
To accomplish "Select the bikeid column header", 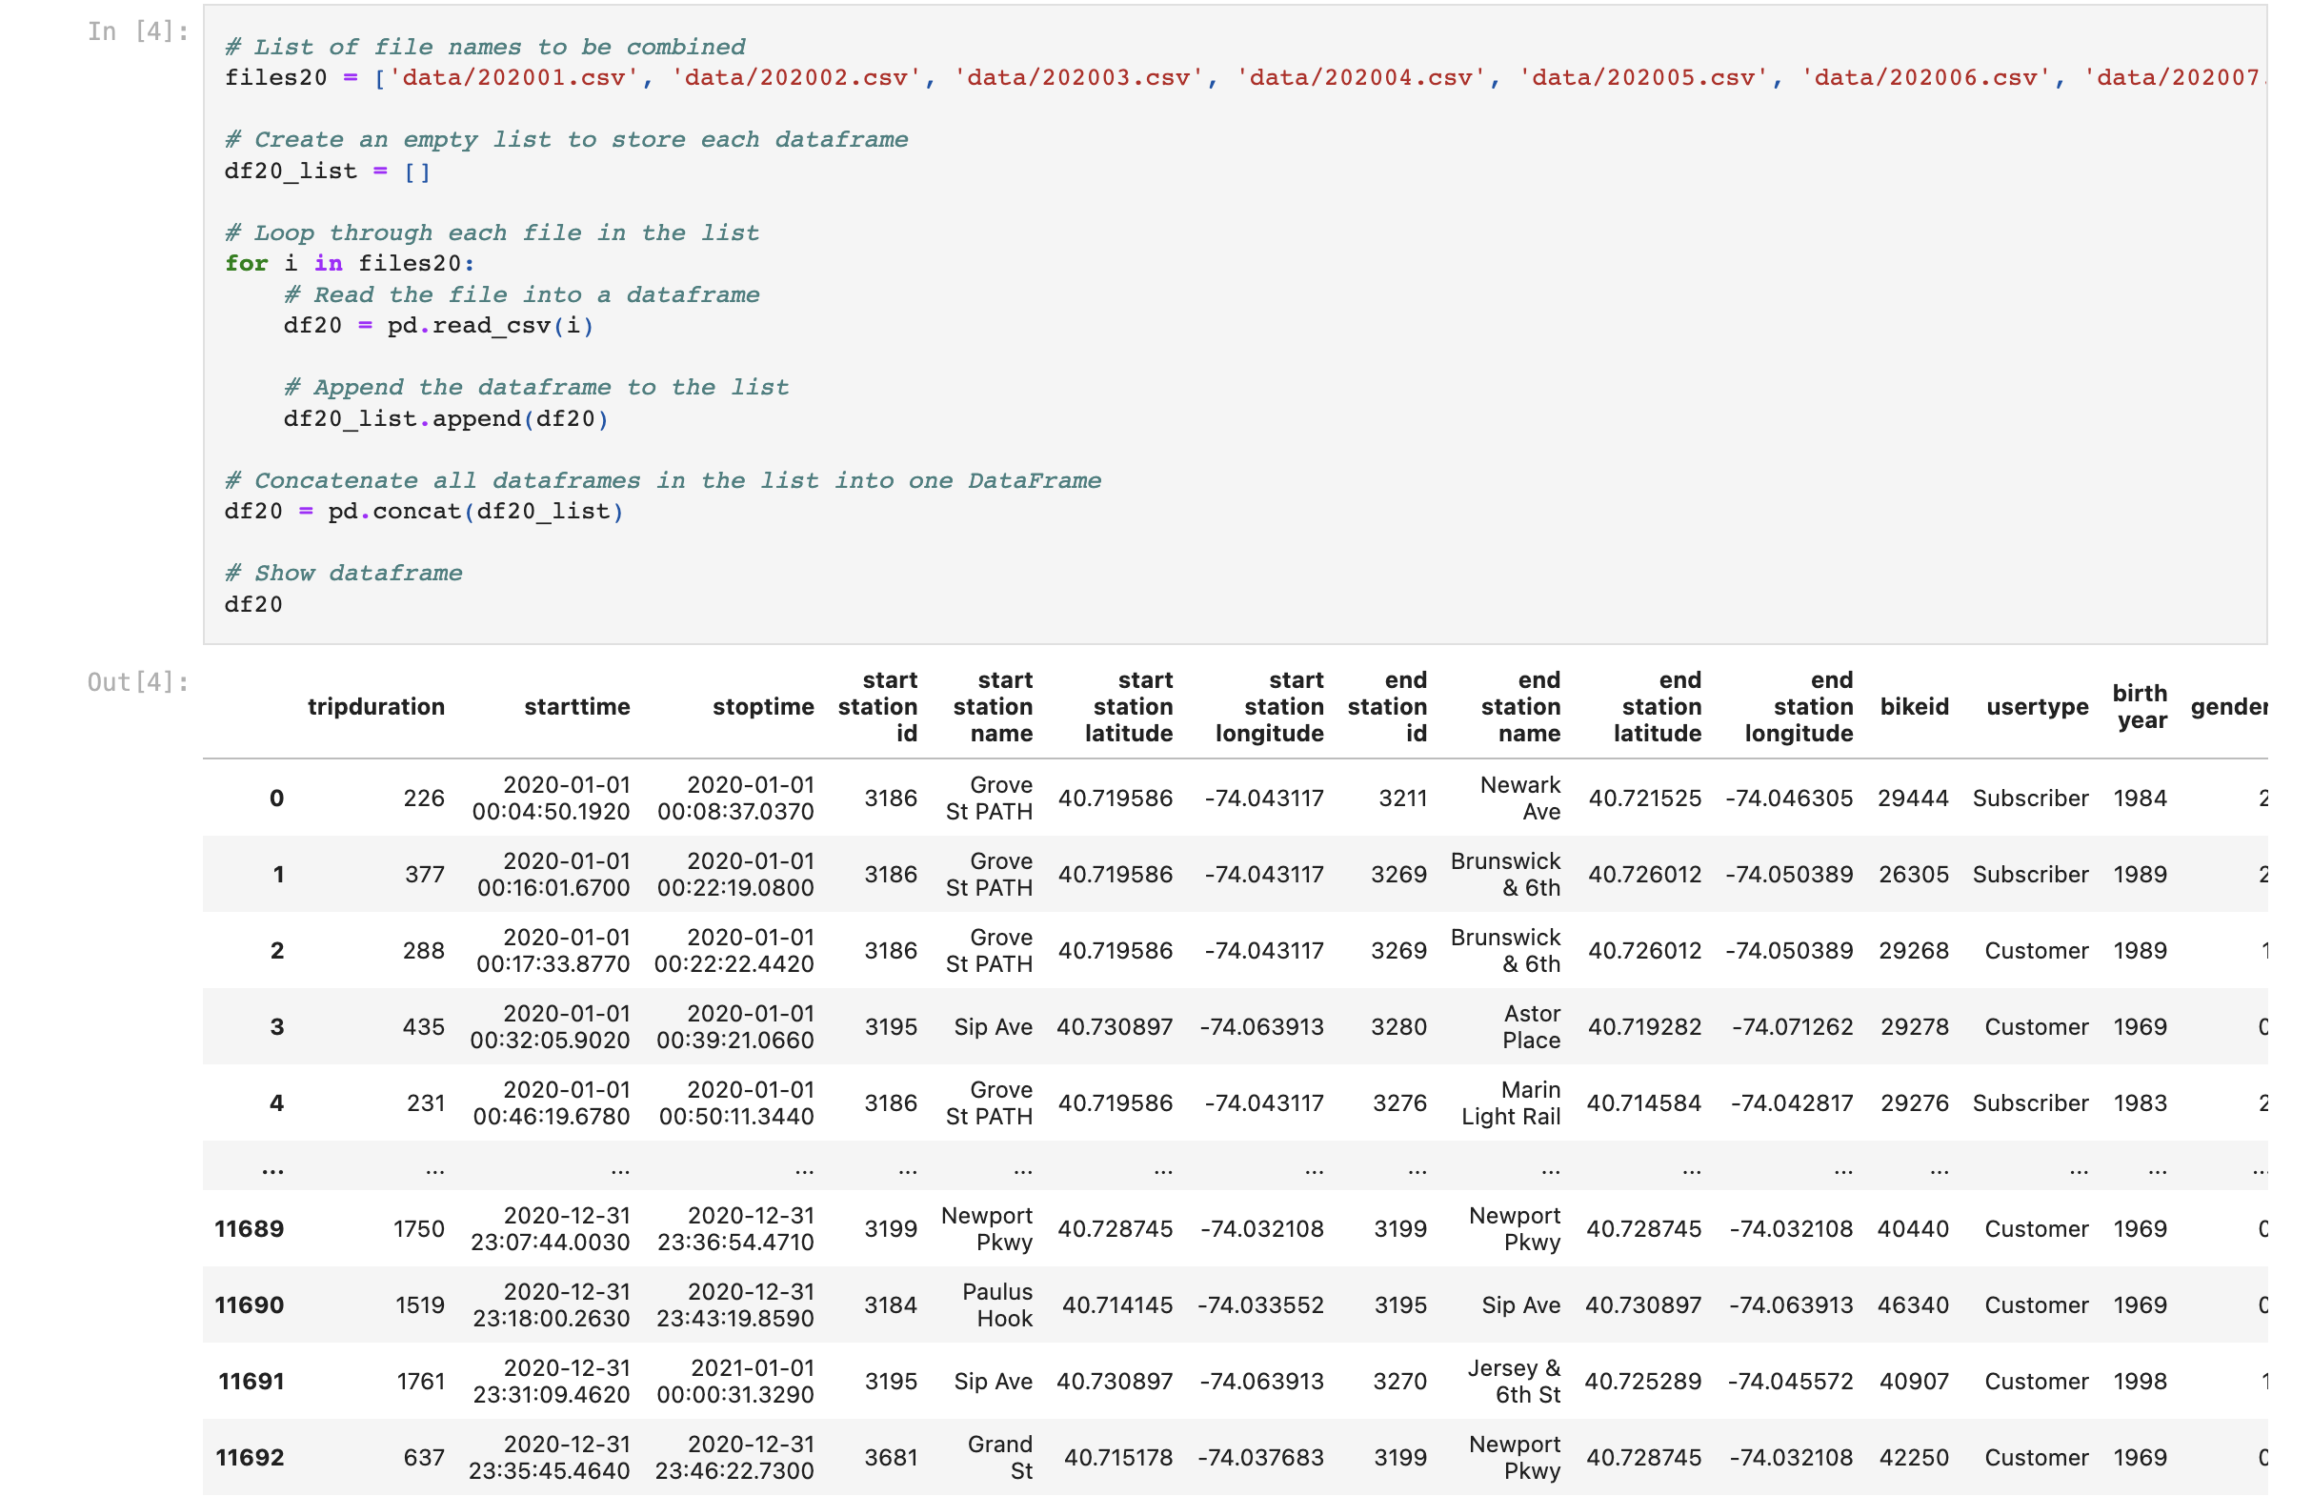I will tap(1915, 707).
